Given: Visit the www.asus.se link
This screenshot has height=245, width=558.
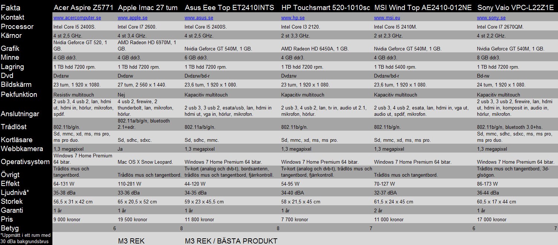Looking at the screenshot, I should click(199, 18).
